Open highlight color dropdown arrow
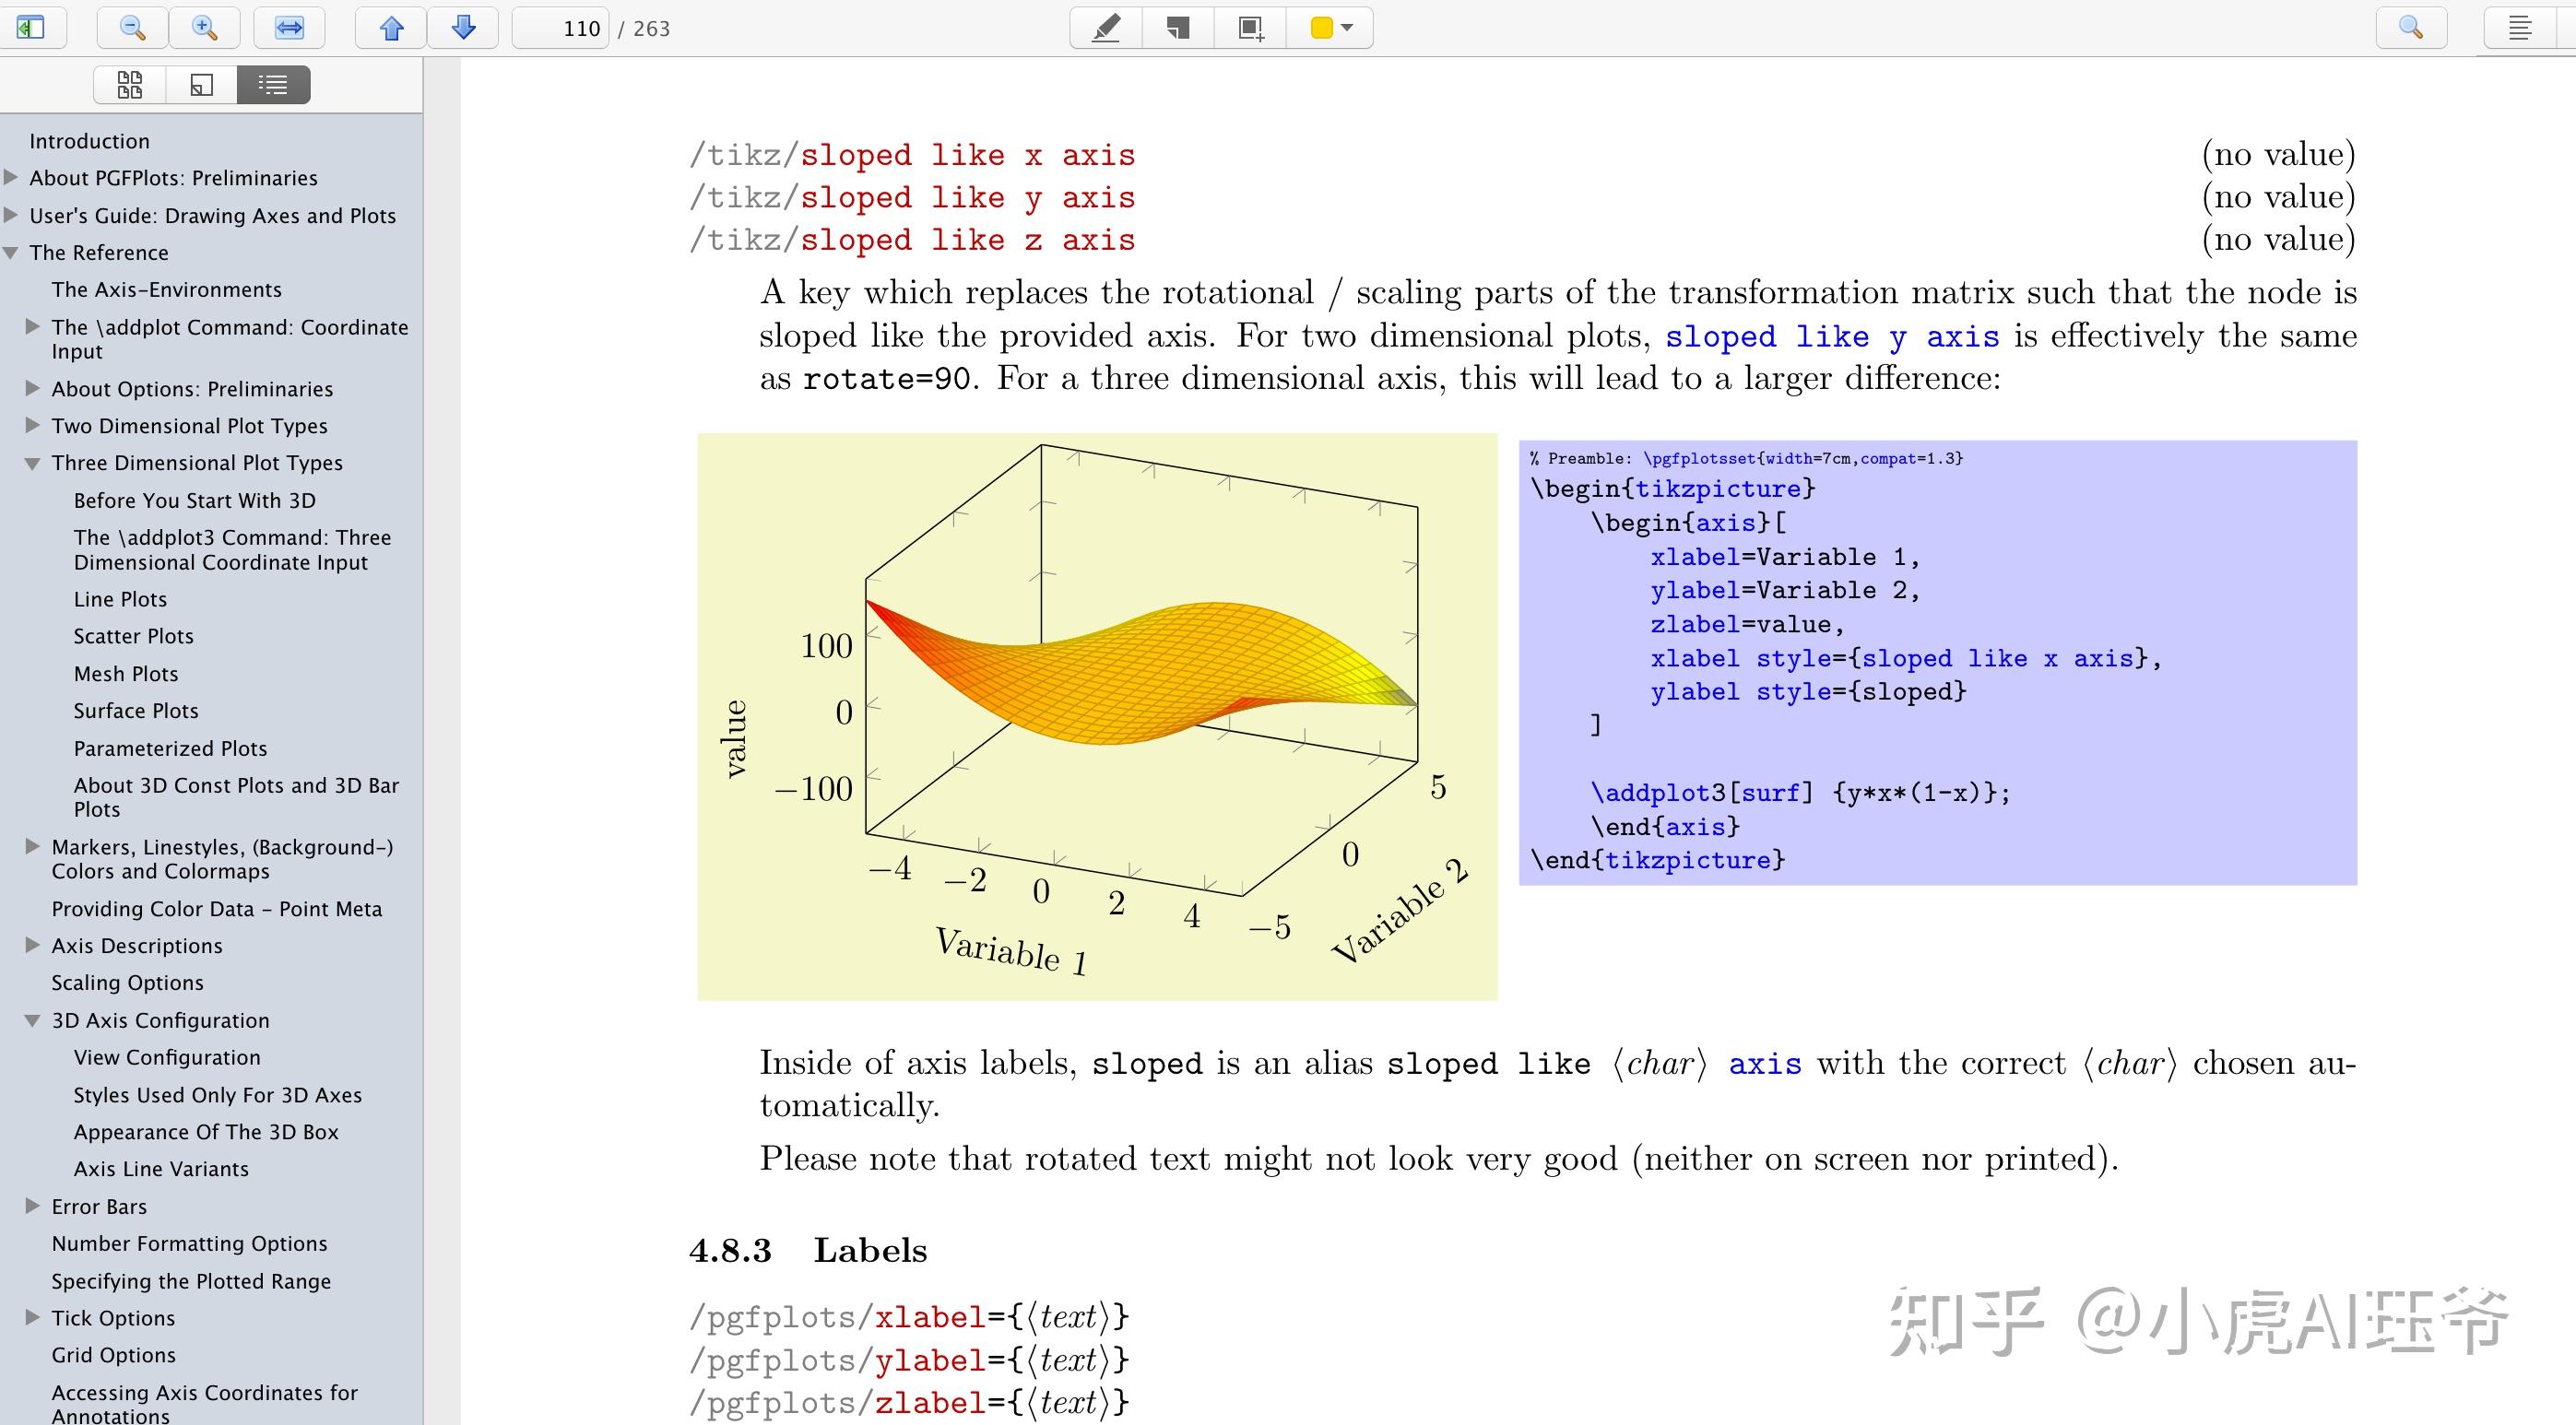This screenshot has height=1425, width=2576. click(x=1347, y=28)
